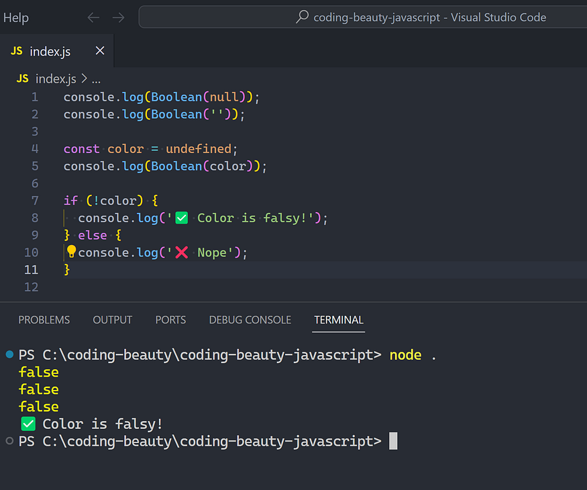587x490 pixels.
Task: Click the terminal cursor at the last prompt
Action: click(393, 441)
